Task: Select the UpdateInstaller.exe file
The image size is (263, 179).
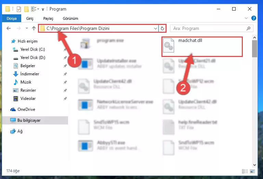Action: point(110,64)
